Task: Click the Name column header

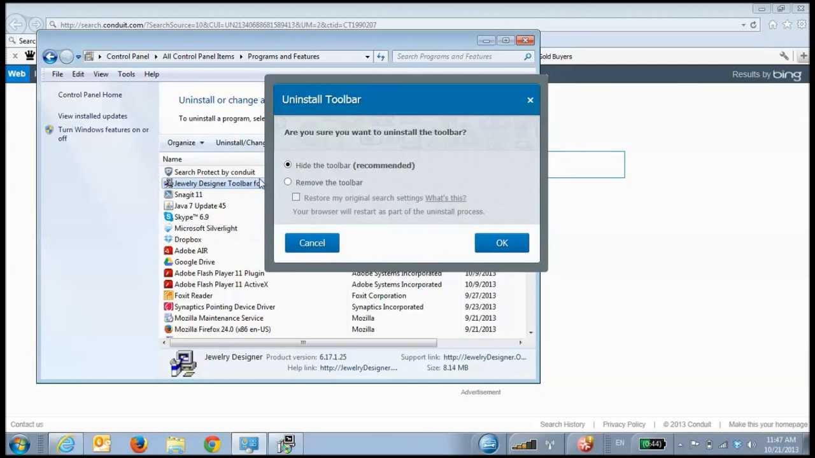Action: (x=172, y=159)
